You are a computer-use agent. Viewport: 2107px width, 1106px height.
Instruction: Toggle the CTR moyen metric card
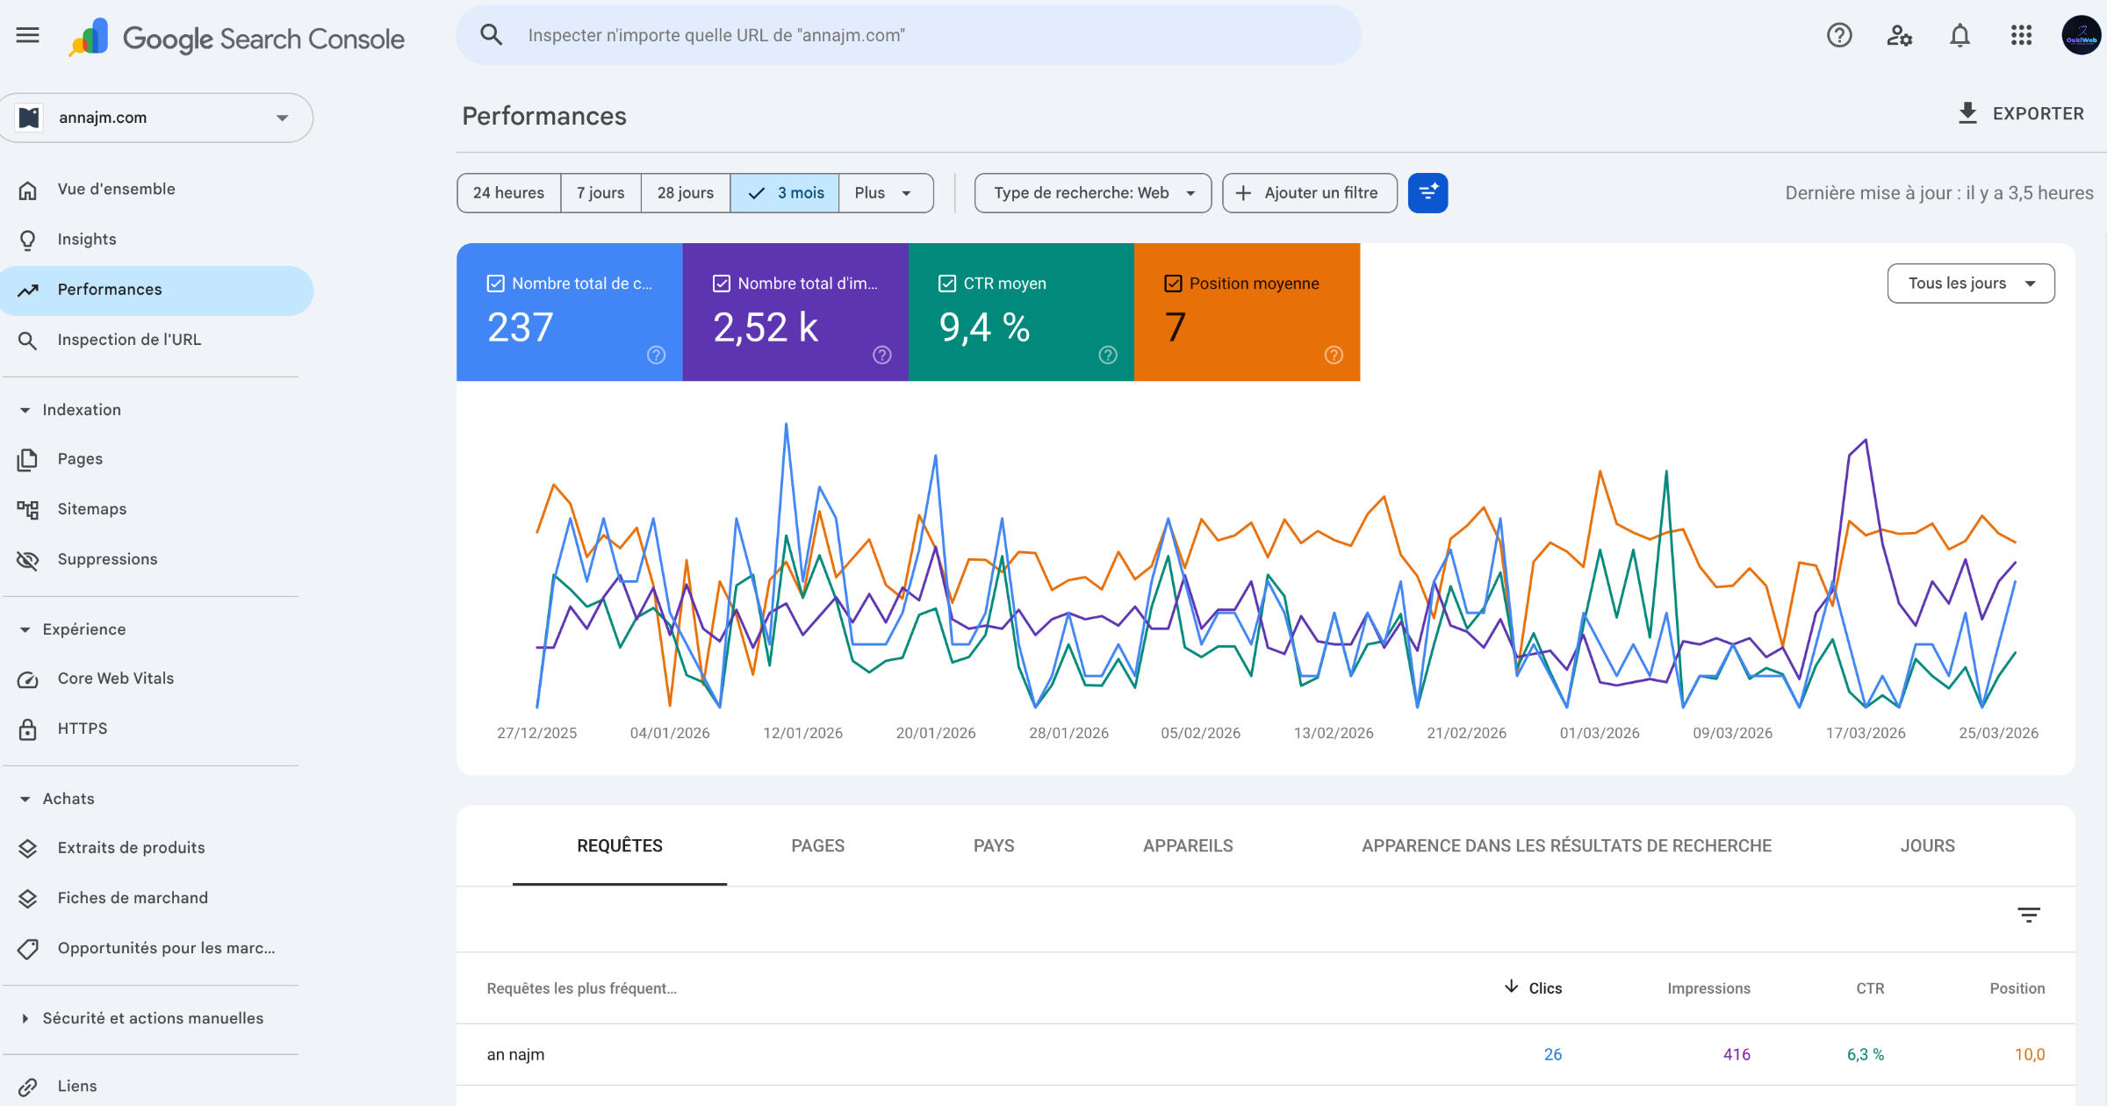(x=947, y=283)
